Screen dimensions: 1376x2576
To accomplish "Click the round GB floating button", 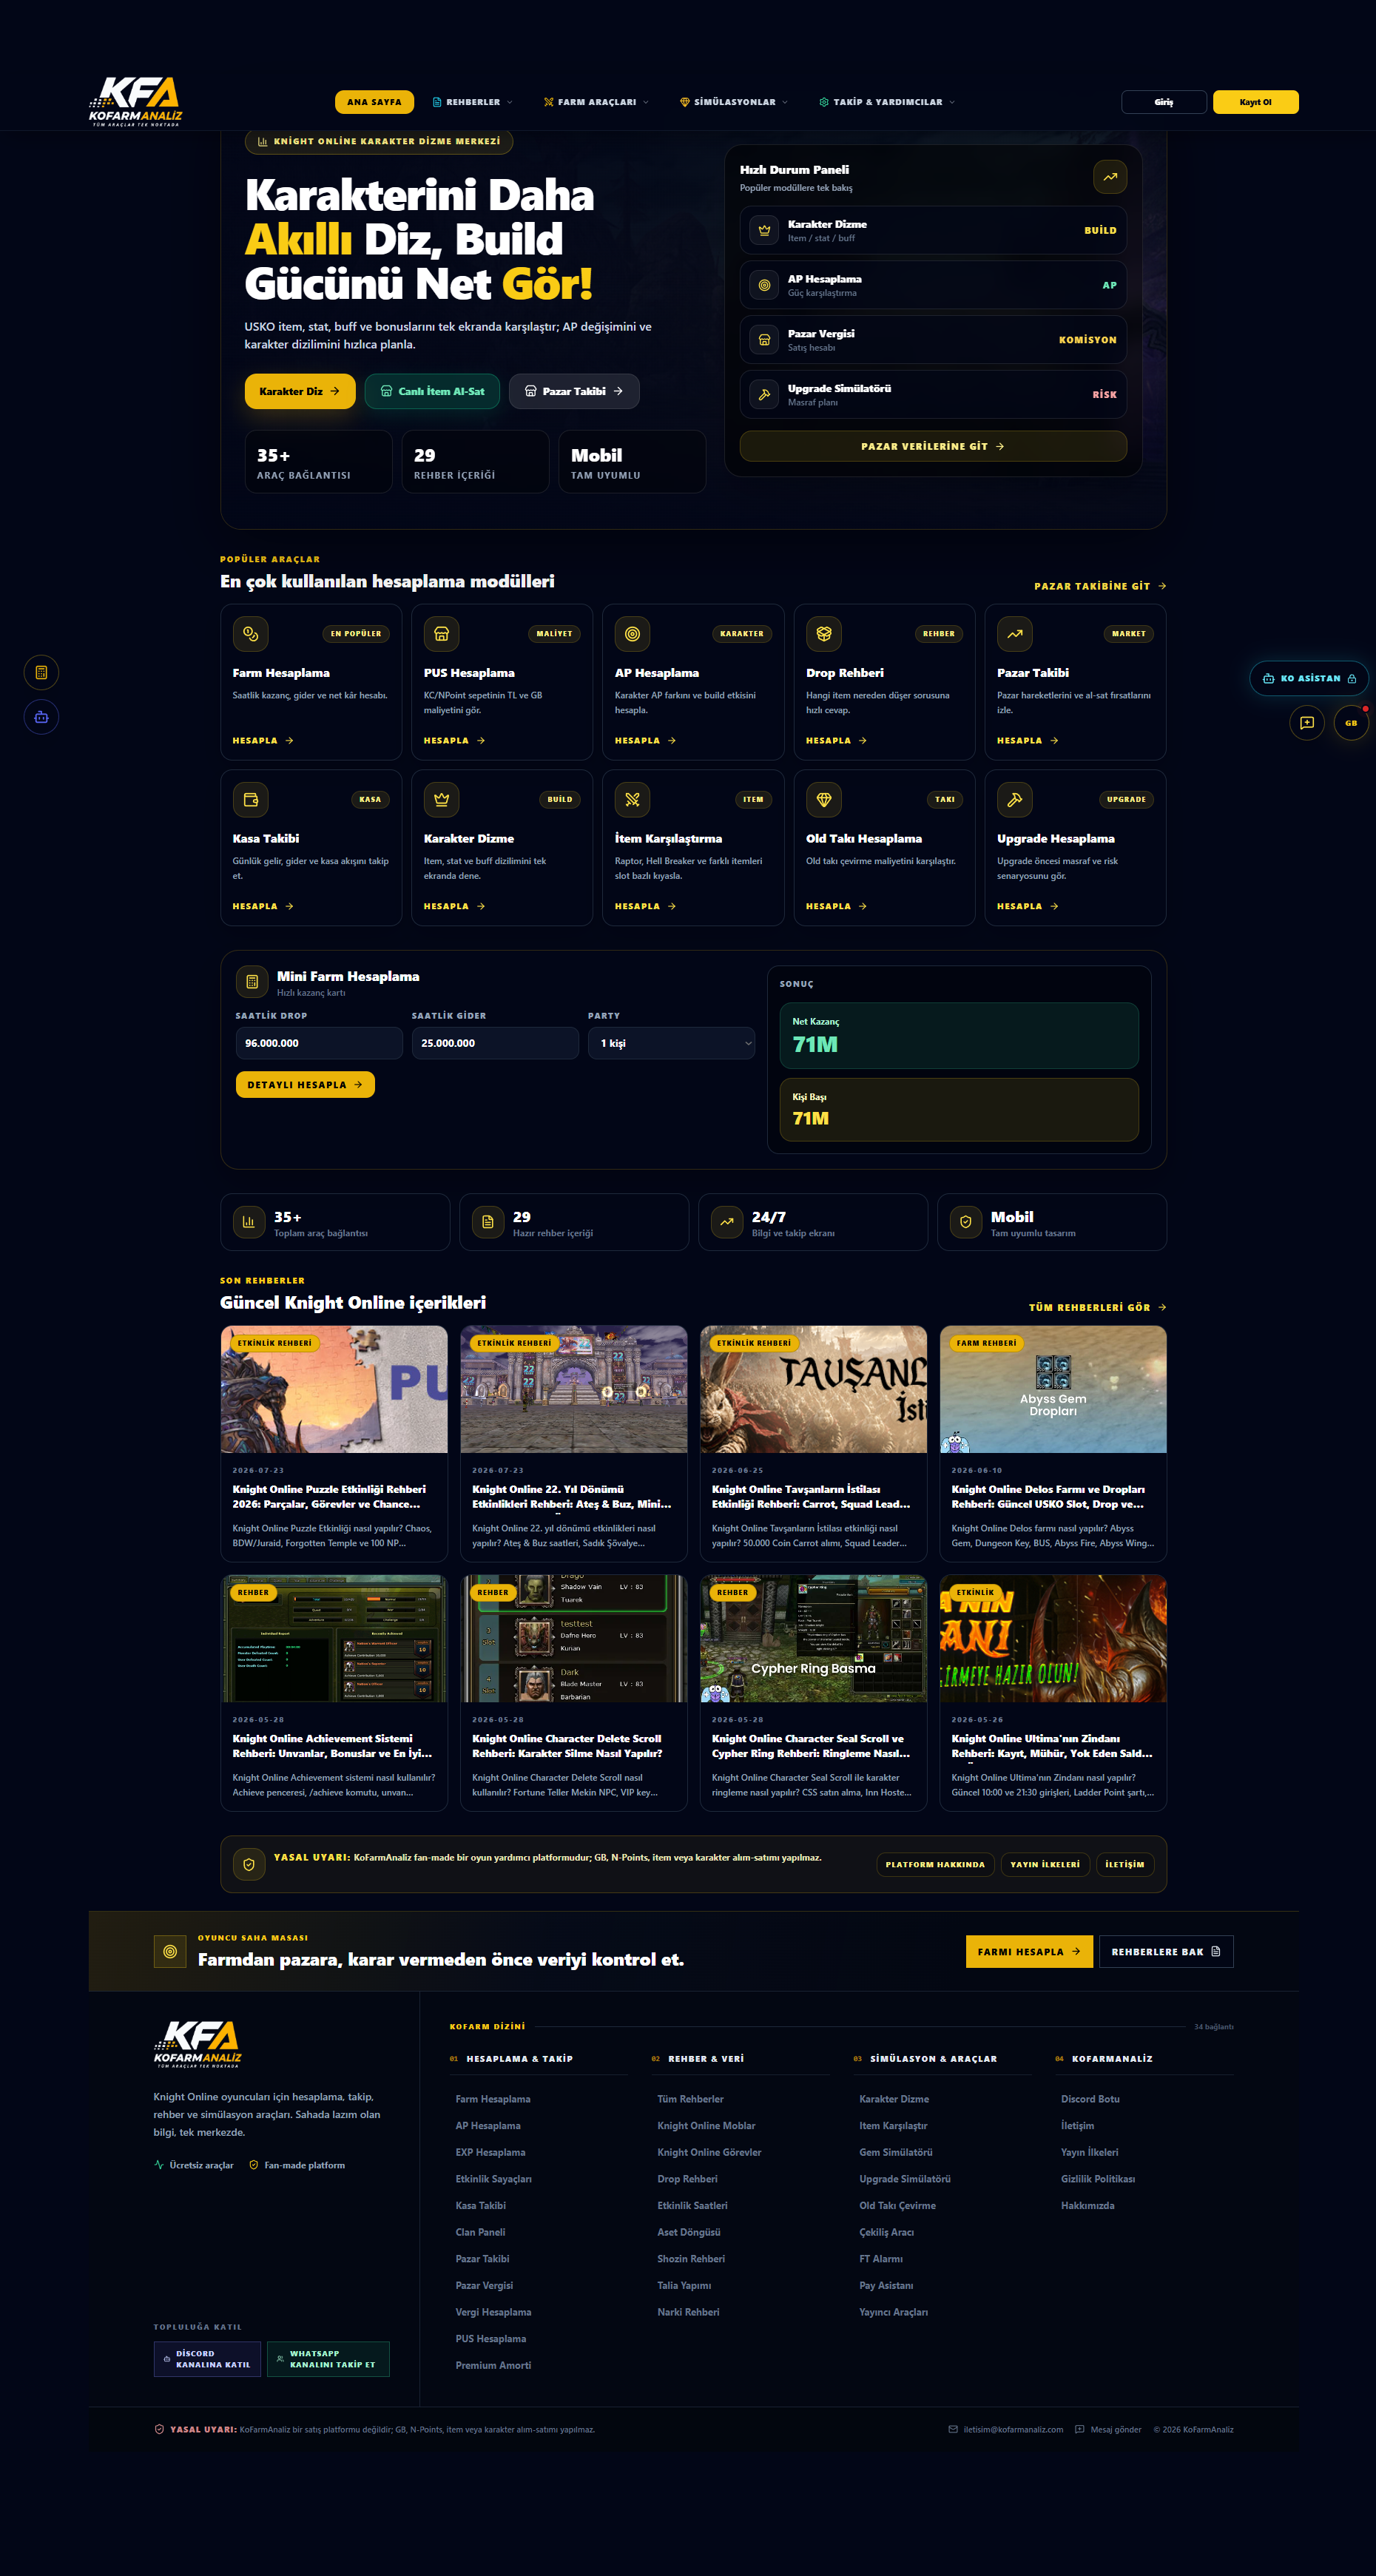I will coord(1351,723).
